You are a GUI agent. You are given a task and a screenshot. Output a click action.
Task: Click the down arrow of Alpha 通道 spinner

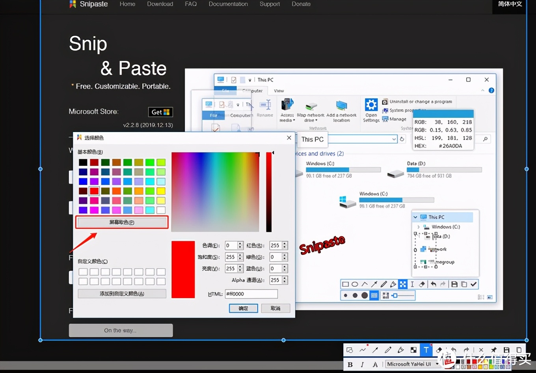pos(285,282)
